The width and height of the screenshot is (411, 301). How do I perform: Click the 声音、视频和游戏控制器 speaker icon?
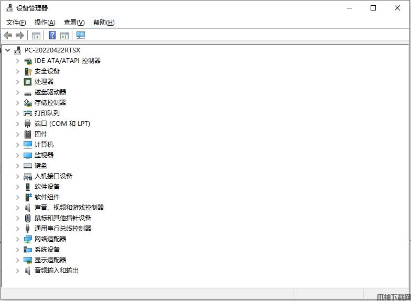[28, 208]
